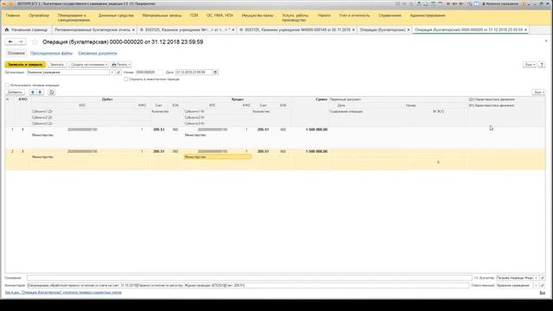Click the sum 1 500 000,00 in row 1
Screen dimensions: 553x311
(316, 130)
